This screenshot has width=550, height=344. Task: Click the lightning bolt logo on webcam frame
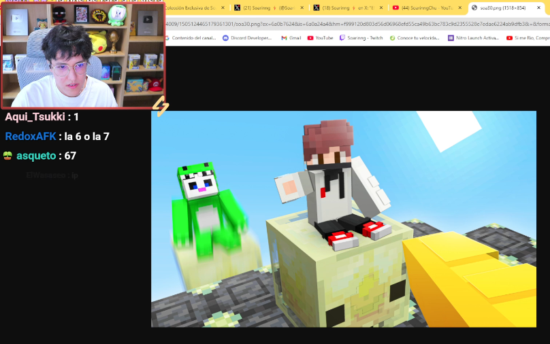[160, 106]
